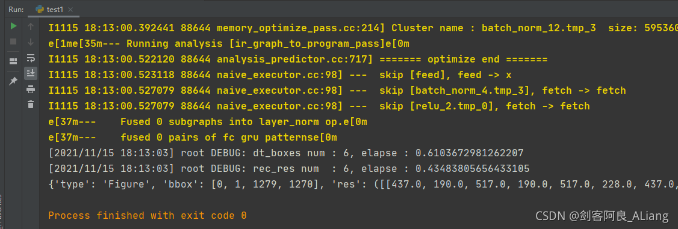The height and width of the screenshot is (229, 678).
Task: Go up the stack trace
Action: pos(30,26)
